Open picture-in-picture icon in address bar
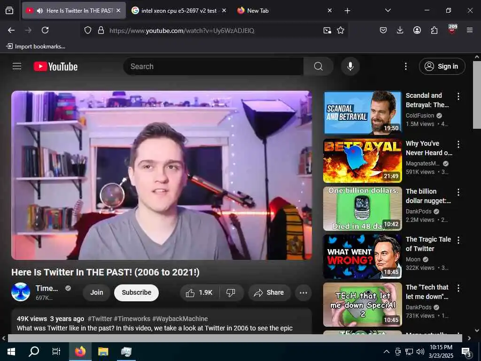 (327, 31)
